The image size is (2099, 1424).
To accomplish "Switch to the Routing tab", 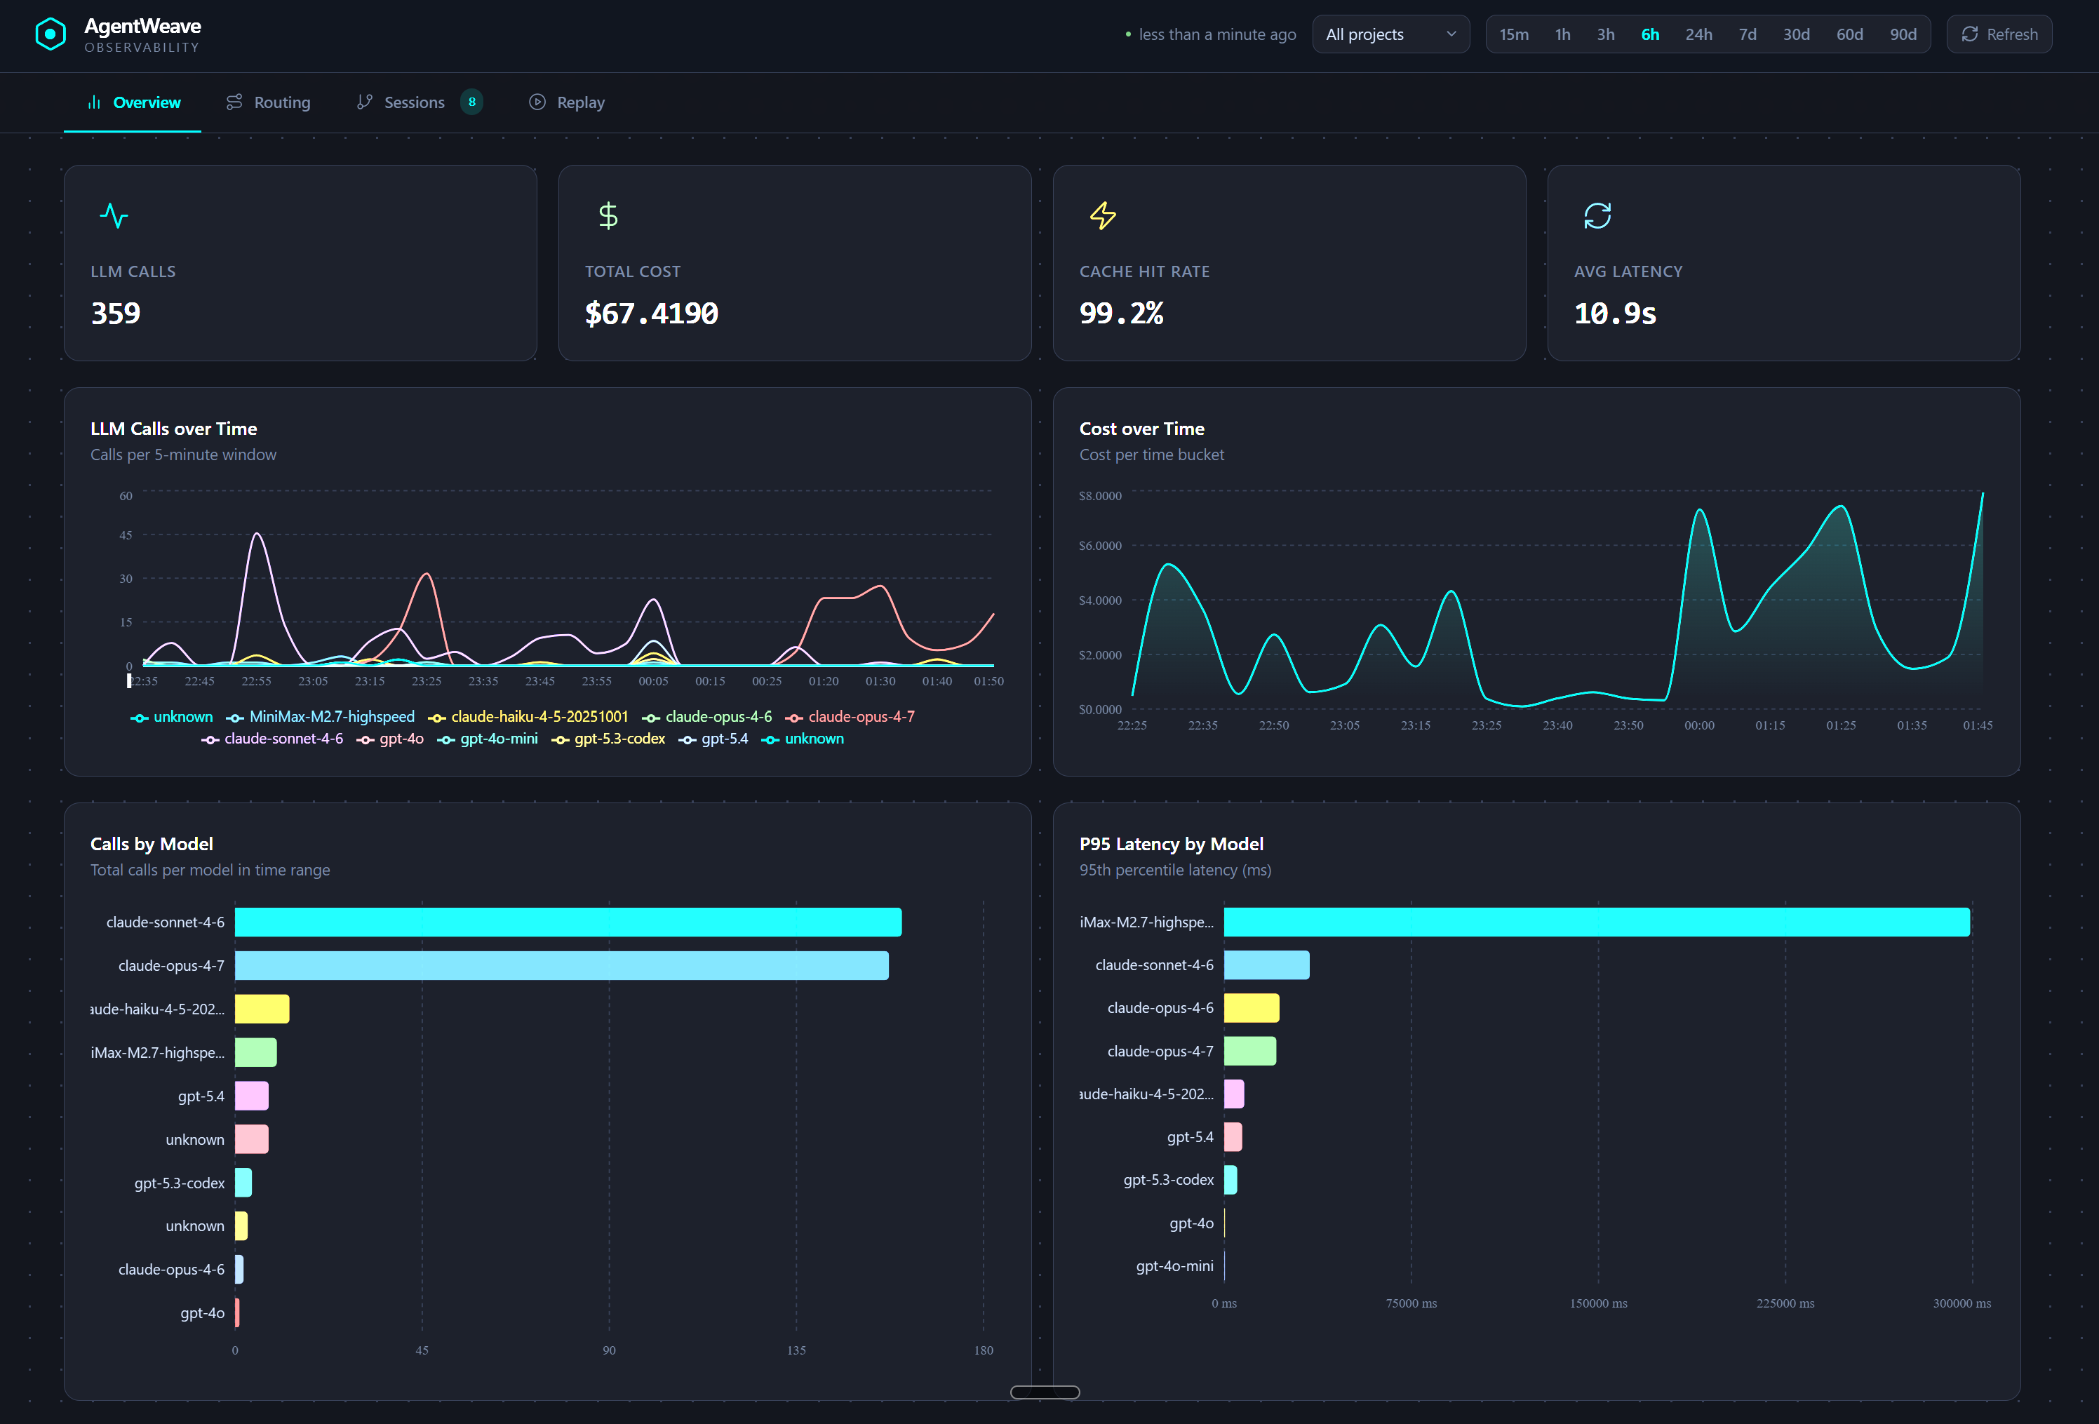I will (x=268, y=102).
